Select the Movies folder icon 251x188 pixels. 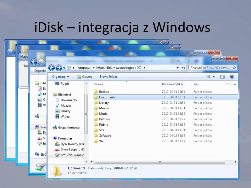(96, 108)
